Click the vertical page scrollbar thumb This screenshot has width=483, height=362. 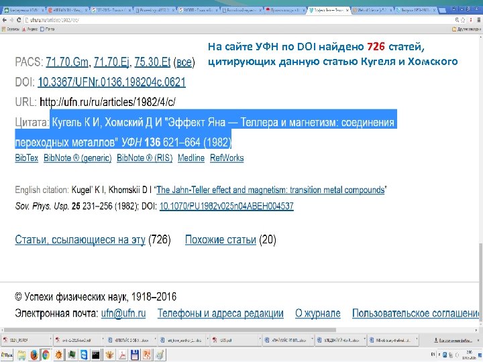[x=480, y=282]
